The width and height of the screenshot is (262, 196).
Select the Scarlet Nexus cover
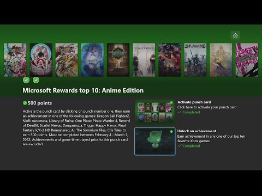(x=144, y=60)
